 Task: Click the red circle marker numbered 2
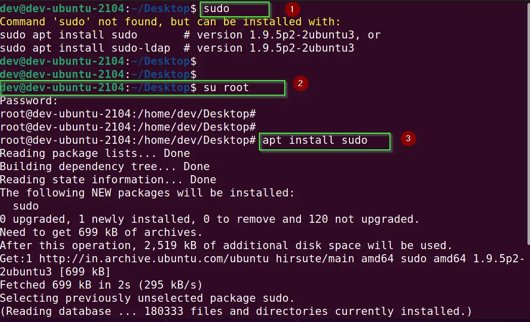pyautogui.click(x=300, y=84)
